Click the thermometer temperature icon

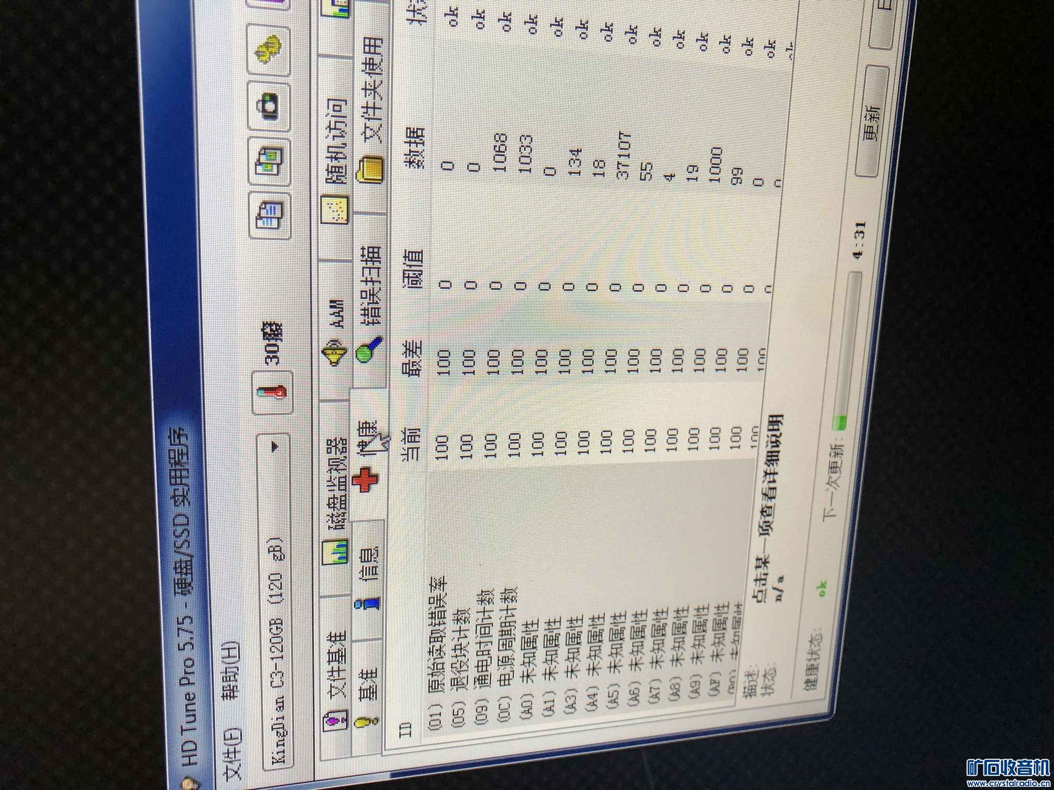(272, 392)
